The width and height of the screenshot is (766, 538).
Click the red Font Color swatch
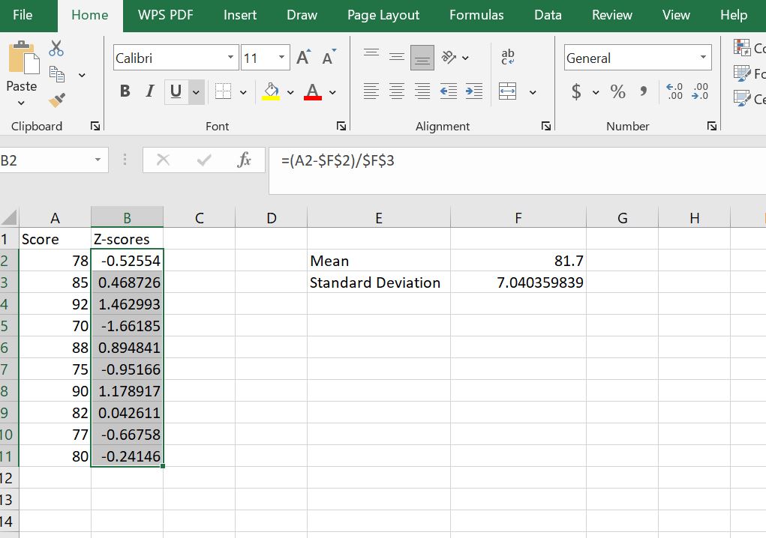pos(313,97)
